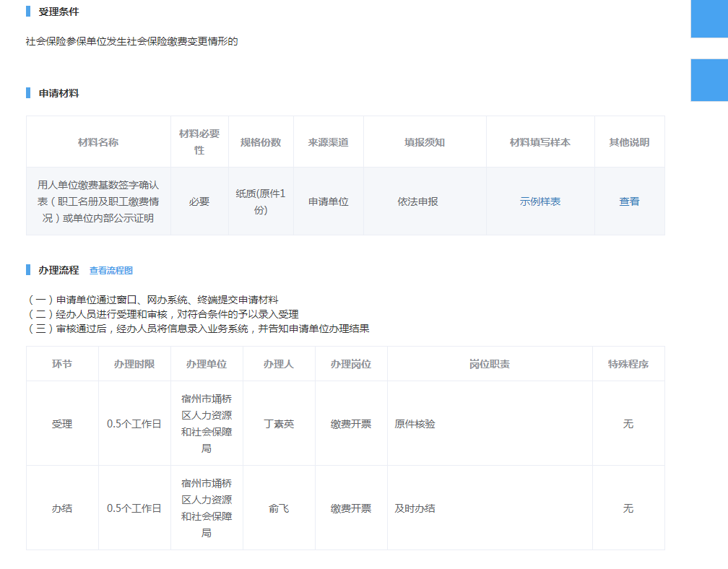The image size is (728, 569).
Task: Select the 受理条件 section heading
Action: pyautogui.click(x=58, y=12)
